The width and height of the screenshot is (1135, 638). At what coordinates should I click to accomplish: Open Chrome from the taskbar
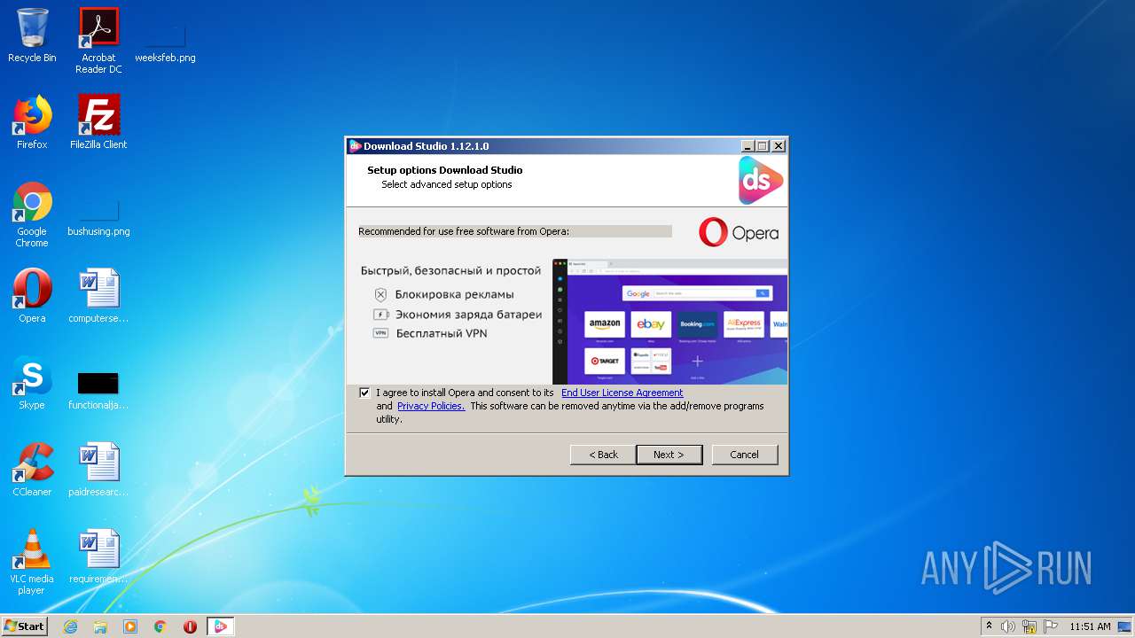[160, 626]
